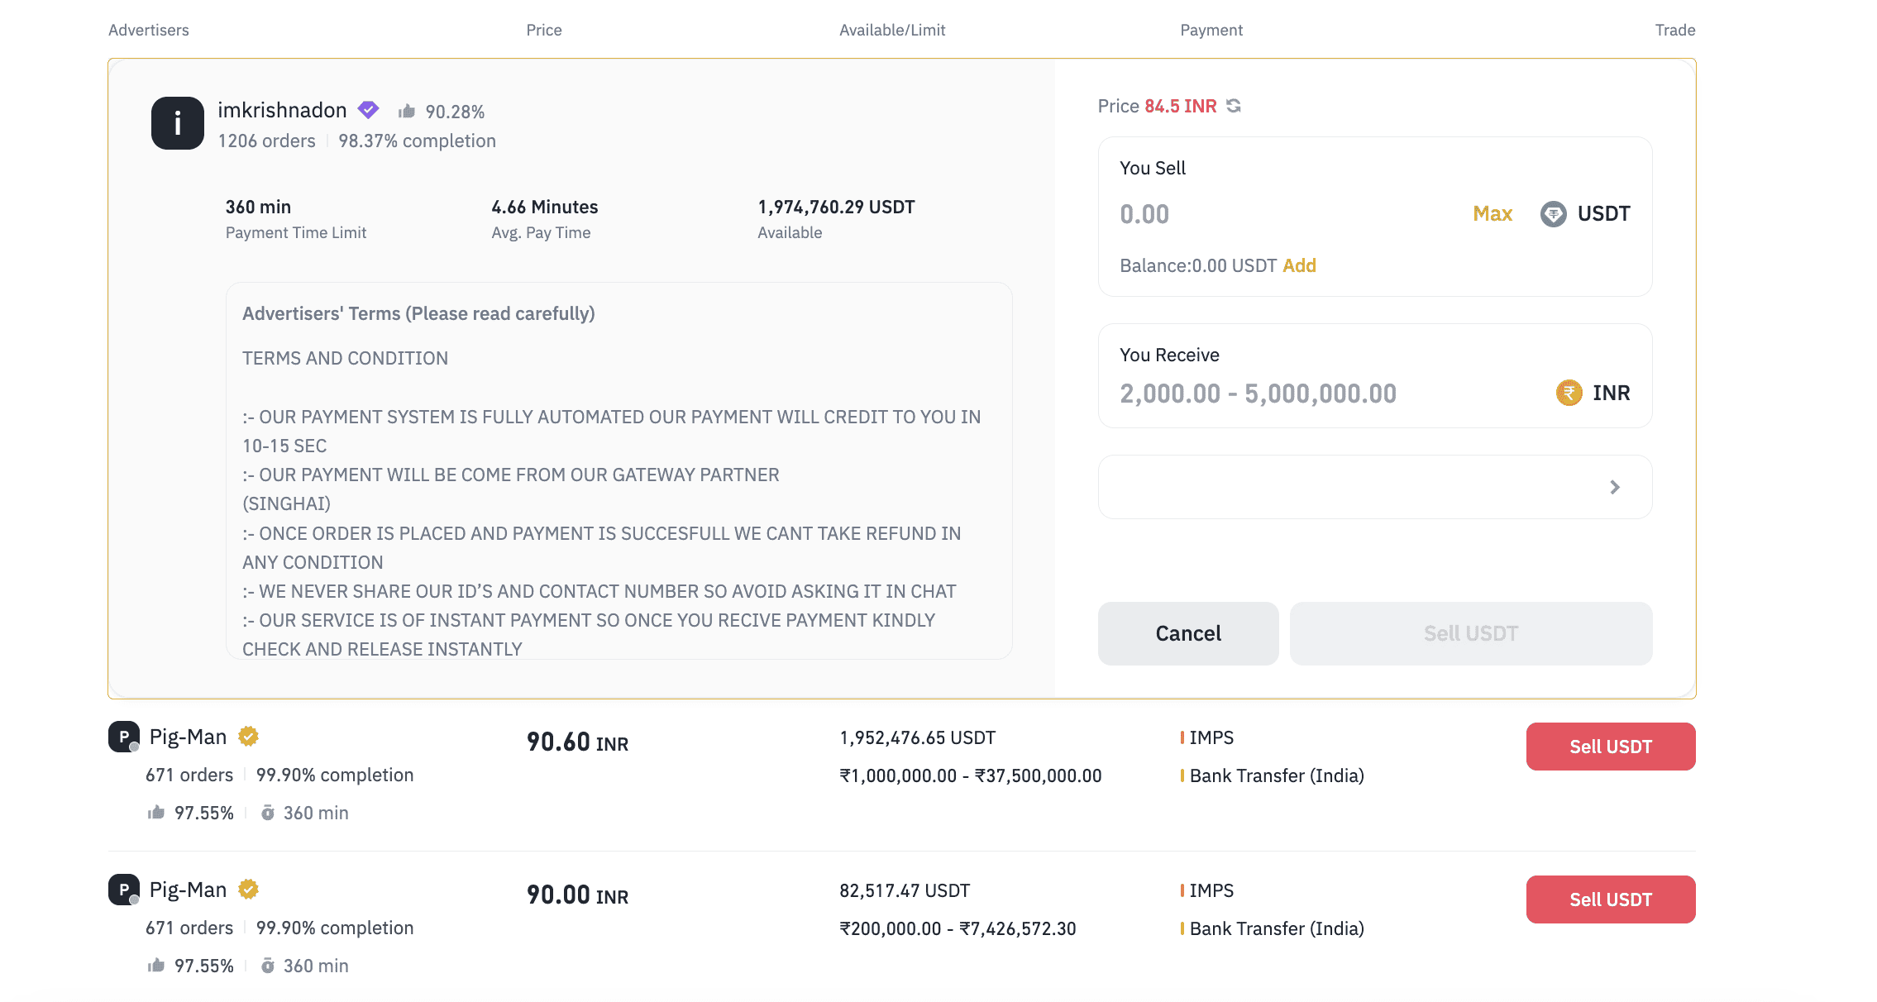Open imkrishnadon advertiser profile name
Viewport: 1877px width, 1002px height.
[282, 110]
